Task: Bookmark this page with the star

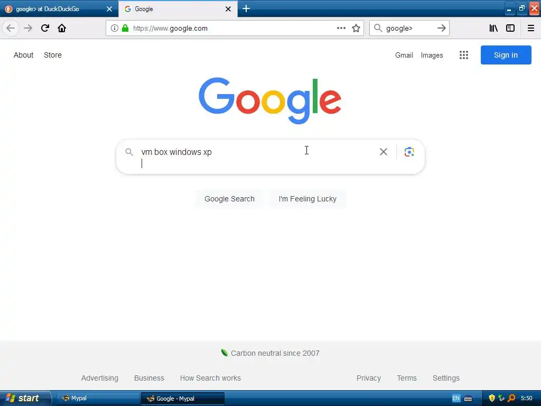Action: 356,28
